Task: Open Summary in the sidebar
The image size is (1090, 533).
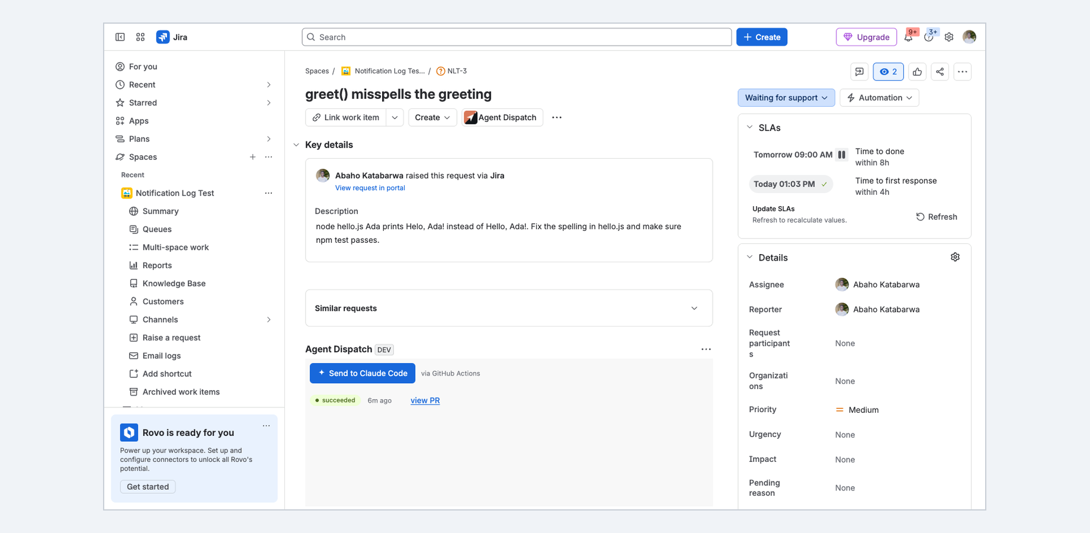Action: point(161,211)
